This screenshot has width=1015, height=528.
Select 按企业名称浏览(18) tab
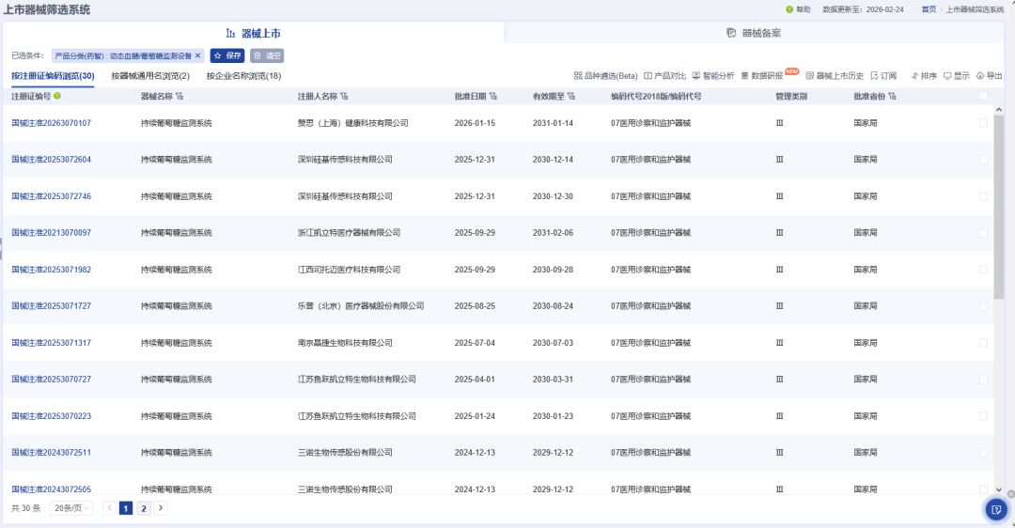(243, 76)
